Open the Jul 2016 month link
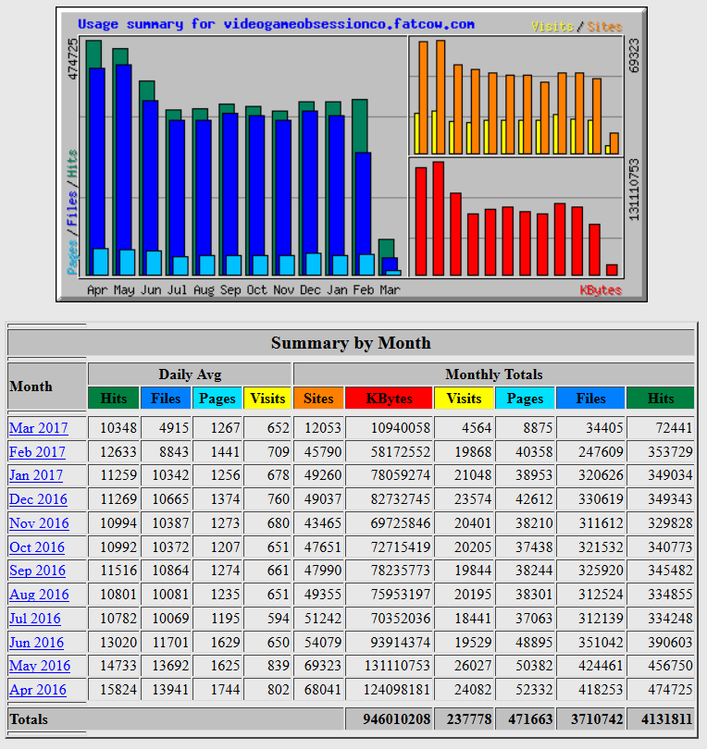This screenshot has height=749, width=707. pos(35,619)
